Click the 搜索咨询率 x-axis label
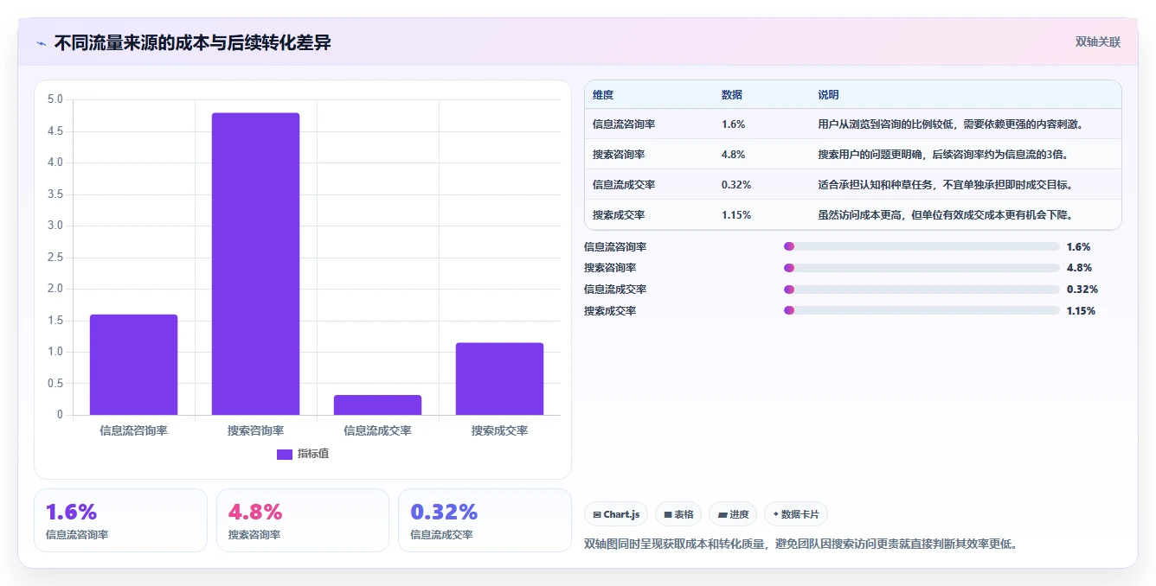Viewport: 1156px width, 586px height. tap(255, 430)
